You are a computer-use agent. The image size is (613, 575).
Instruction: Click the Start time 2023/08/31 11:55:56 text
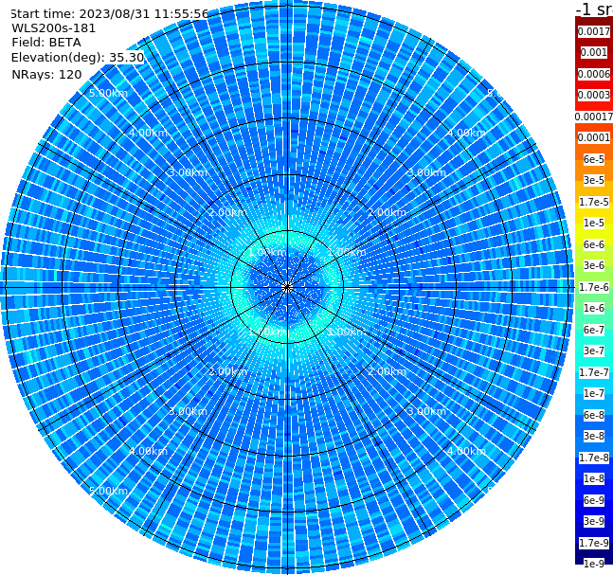110,14
